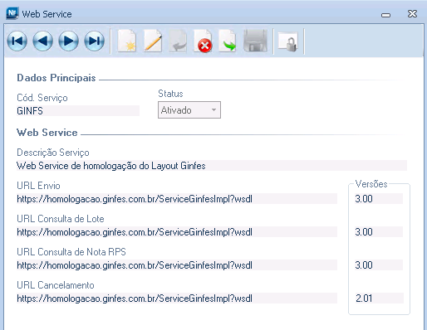Click the URL Consulta de Nota RPS field
This screenshot has height=330, width=427.
tap(177, 265)
